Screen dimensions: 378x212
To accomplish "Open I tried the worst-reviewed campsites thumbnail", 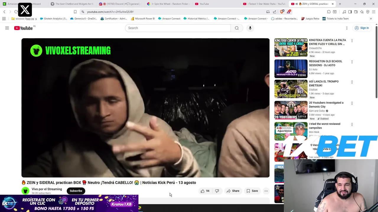I will [291, 131].
